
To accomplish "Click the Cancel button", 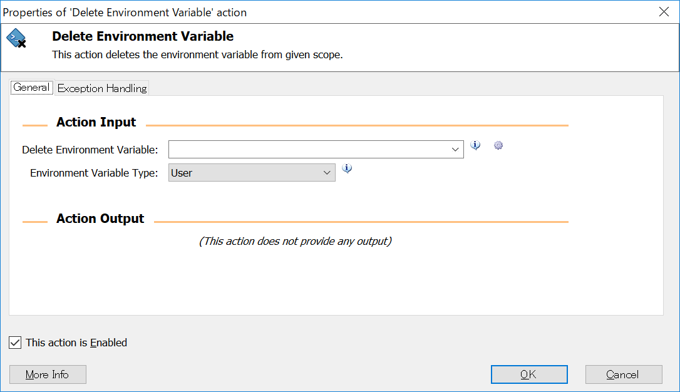I will [624, 374].
